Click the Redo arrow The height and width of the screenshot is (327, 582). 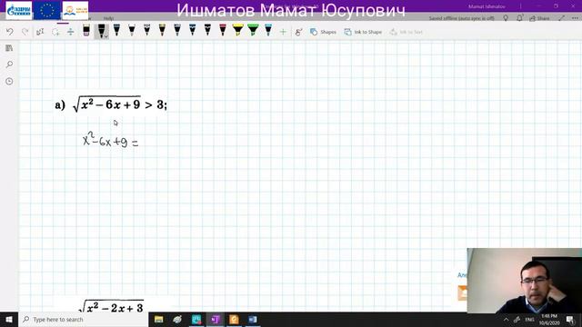(x=25, y=32)
